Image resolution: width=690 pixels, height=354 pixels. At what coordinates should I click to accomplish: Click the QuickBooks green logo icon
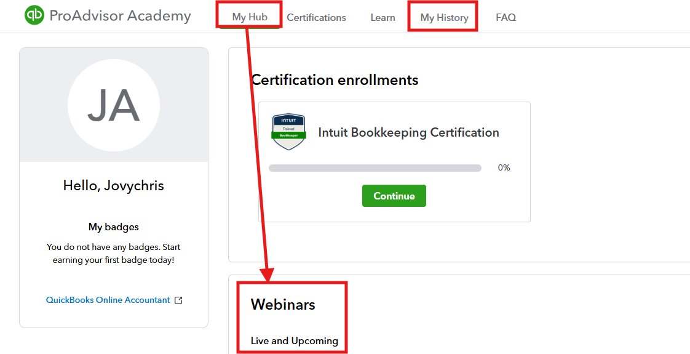[34, 15]
